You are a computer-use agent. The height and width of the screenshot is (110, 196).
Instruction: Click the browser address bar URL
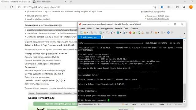41,7
